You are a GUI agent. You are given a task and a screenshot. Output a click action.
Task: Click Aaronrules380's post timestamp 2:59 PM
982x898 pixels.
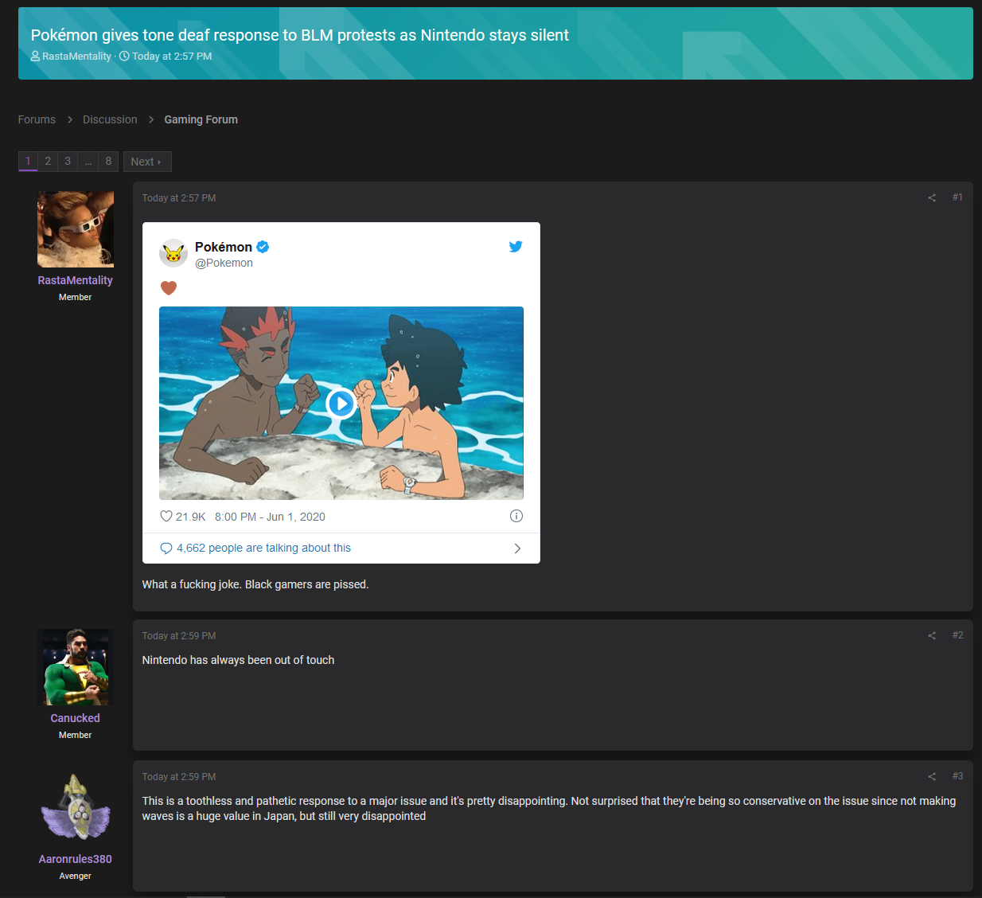(x=179, y=777)
